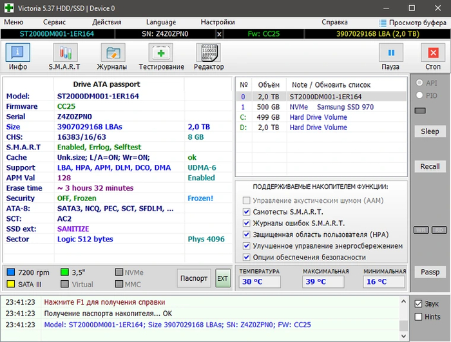The height and width of the screenshot is (342, 451).
Task: Toggle Управление акустическим шумом (AAM) checkbox
Action: click(246, 200)
